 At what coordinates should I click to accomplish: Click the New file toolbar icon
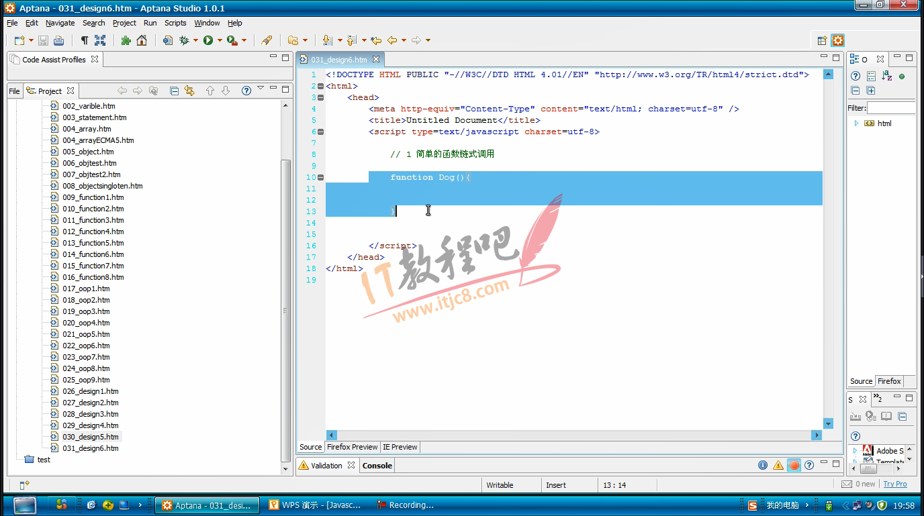point(19,40)
